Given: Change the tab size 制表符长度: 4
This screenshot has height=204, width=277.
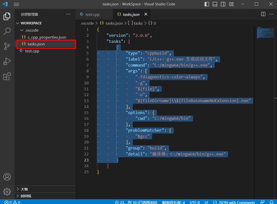Looking at the screenshot, I should pos(174,202).
